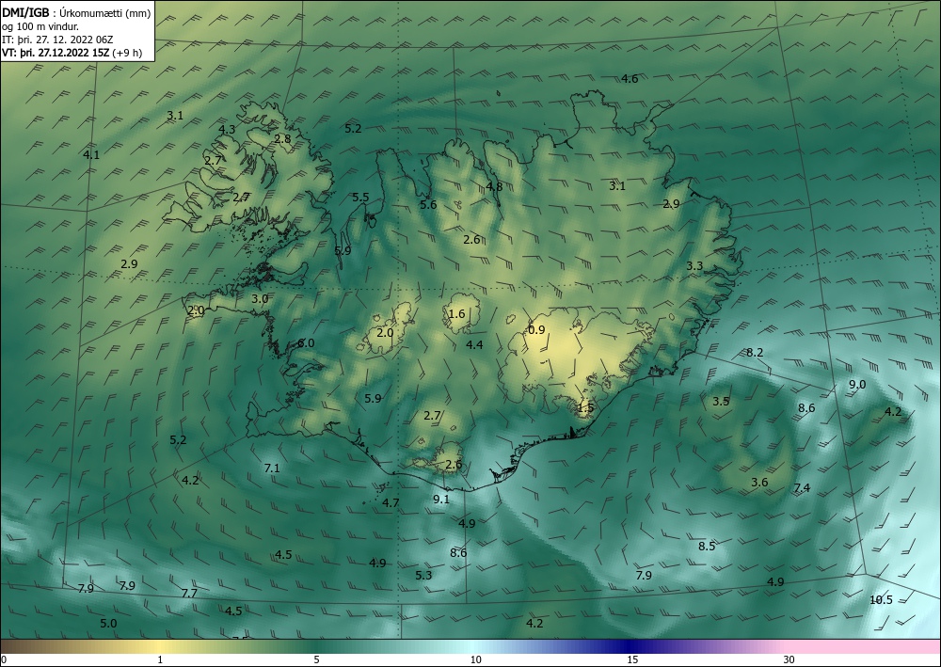Click the 9.1 value off the south coast
The height and width of the screenshot is (667, 941).
[441, 499]
